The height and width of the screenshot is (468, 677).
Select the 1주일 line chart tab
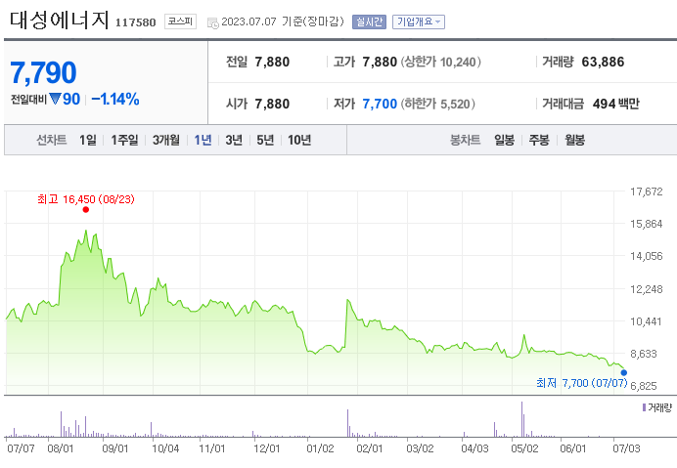click(x=124, y=140)
